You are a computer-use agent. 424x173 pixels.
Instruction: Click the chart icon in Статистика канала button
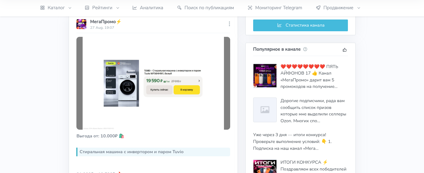click(x=280, y=25)
